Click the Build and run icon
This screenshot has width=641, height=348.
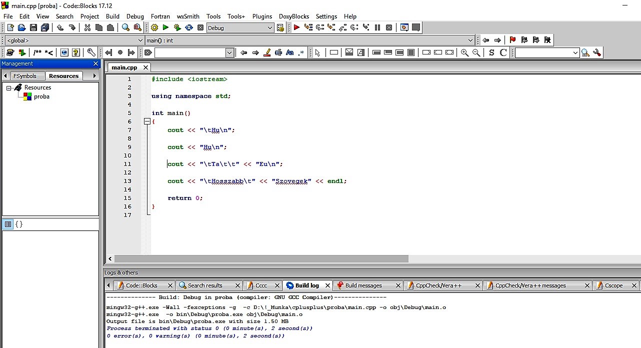point(177,28)
